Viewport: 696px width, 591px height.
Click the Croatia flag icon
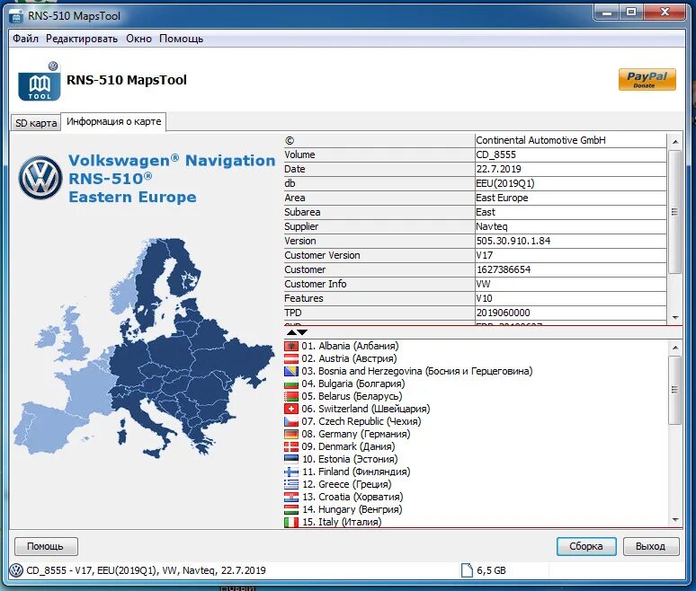click(291, 497)
